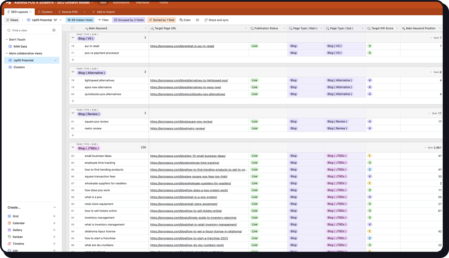Open Publication Status column dropdown
This screenshot has height=258, width=449.
284,28
